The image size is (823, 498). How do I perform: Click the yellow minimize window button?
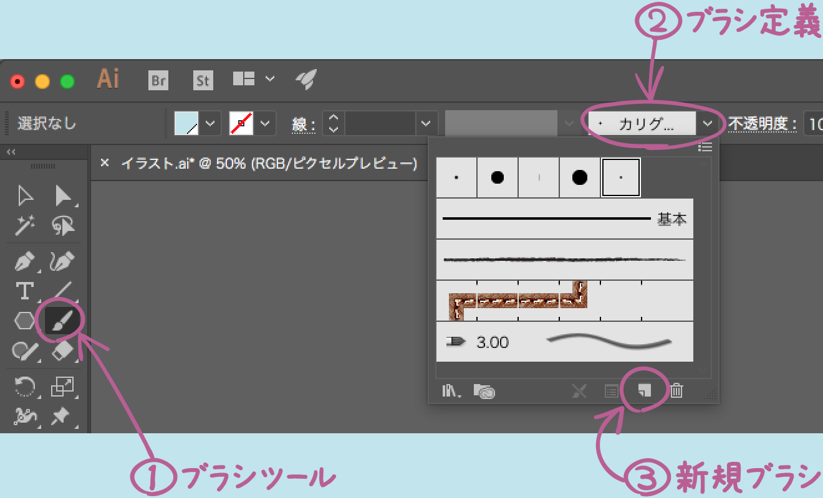pos(42,82)
